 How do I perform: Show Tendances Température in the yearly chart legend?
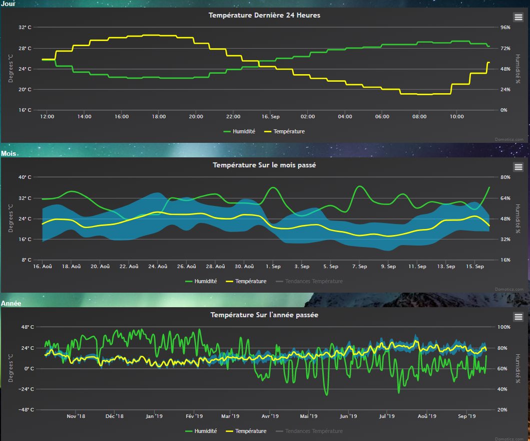pyautogui.click(x=309, y=431)
